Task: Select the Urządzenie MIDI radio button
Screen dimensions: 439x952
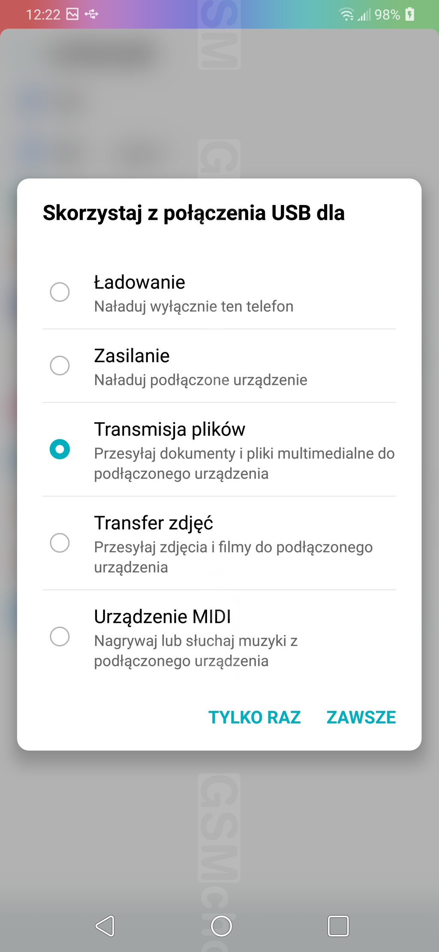Action: click(x=60, y=636)
